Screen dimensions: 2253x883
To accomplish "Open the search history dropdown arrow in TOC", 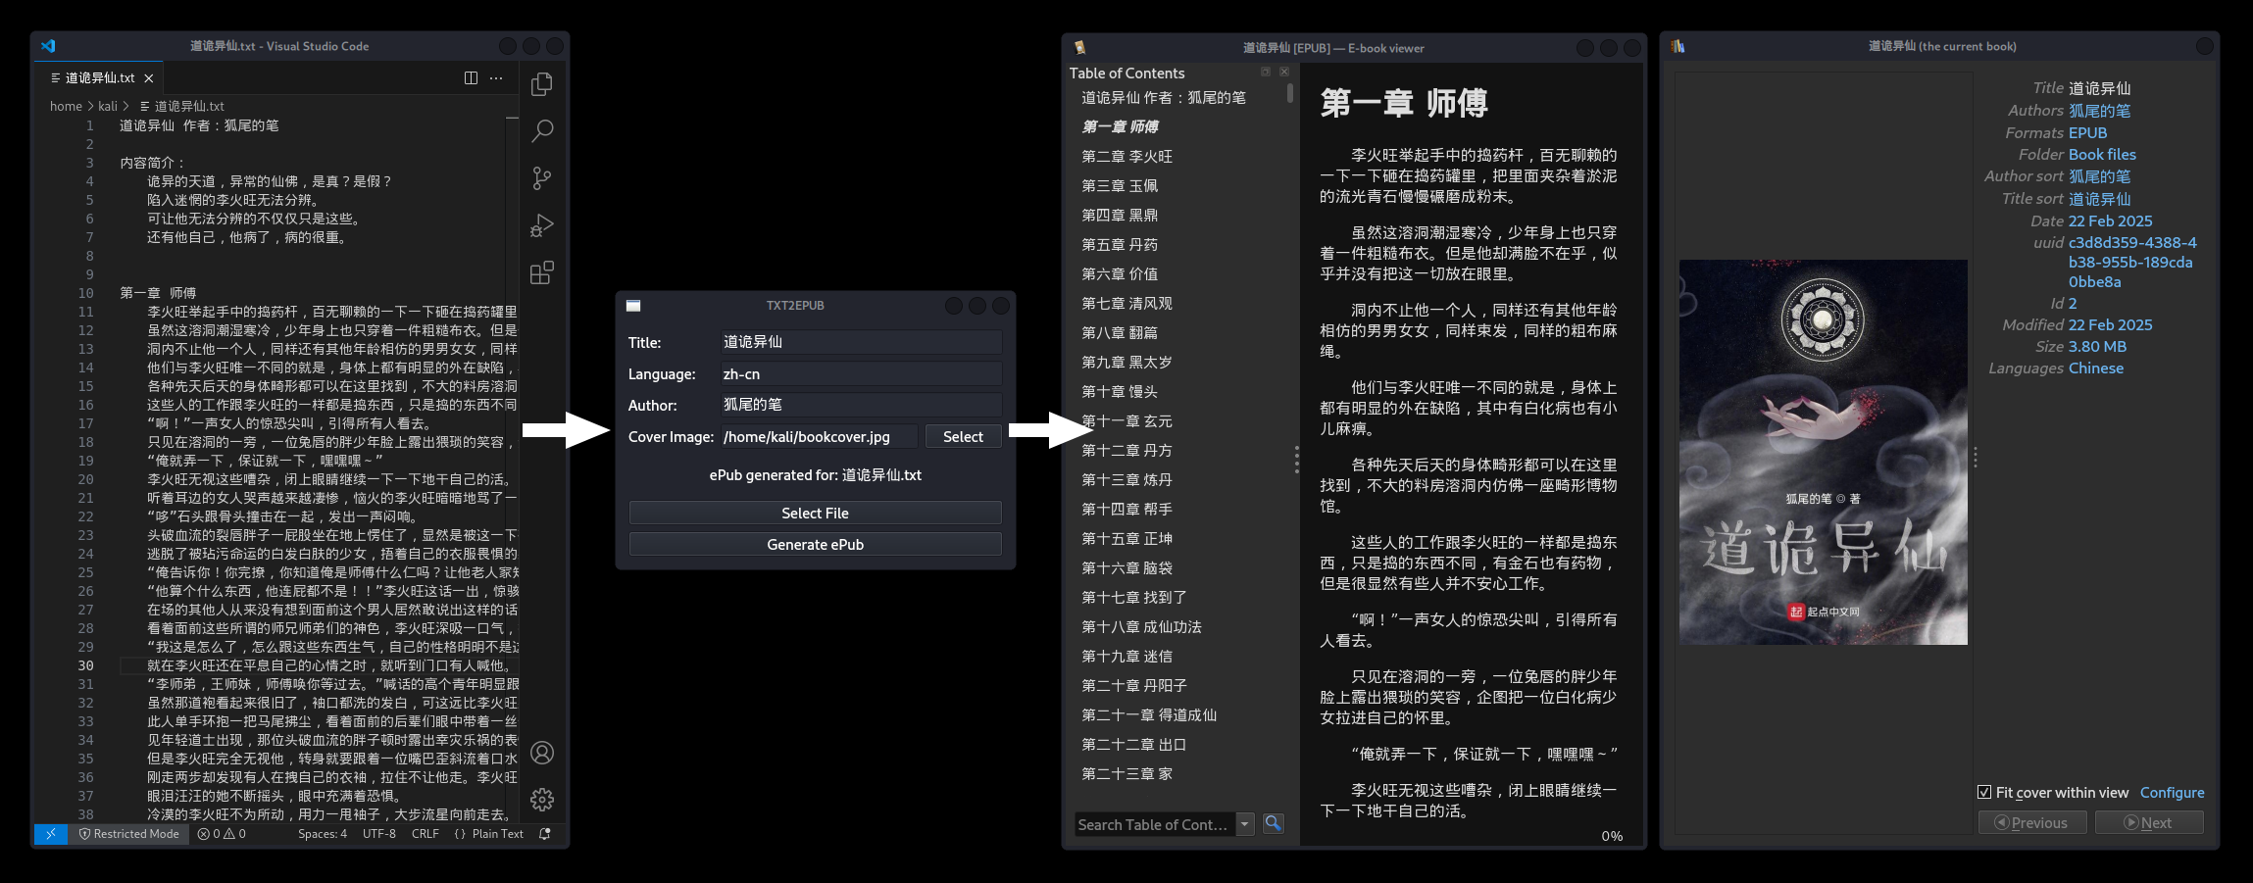I will coord(1245,824).
